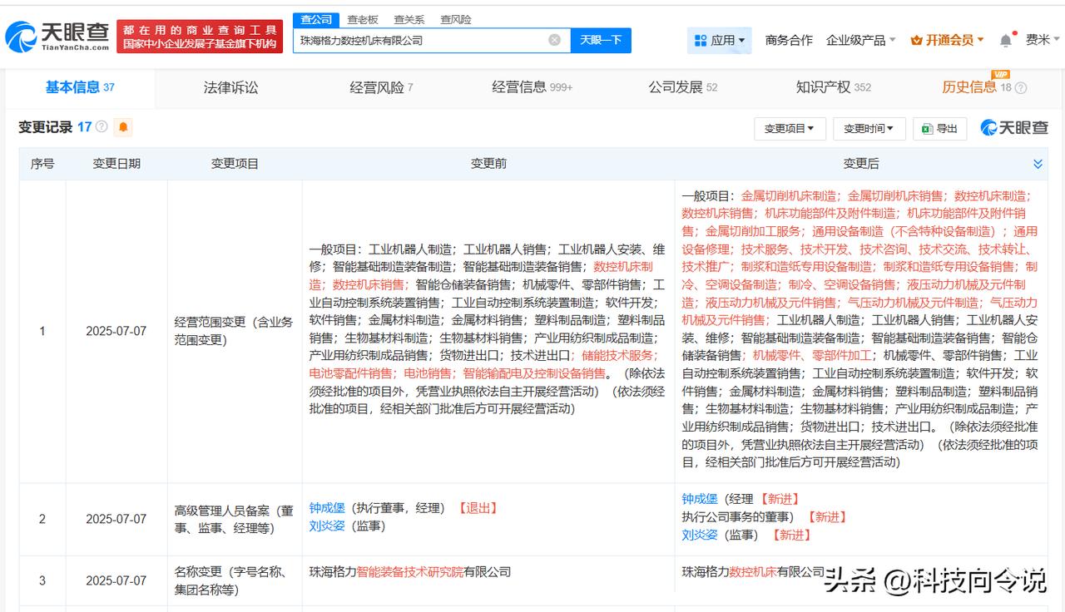Image resolution: width=1065 pixels, height=612 pixels.
Task: Click the 变更日期 column header
Action: tap(116, 164)
